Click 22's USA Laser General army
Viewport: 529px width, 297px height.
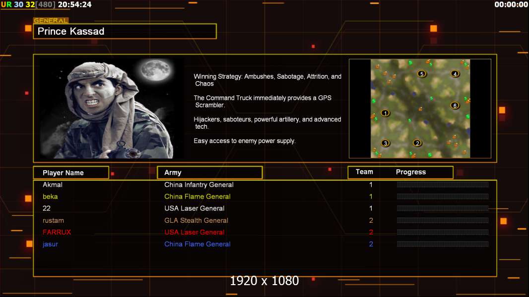tap(195, 208)
